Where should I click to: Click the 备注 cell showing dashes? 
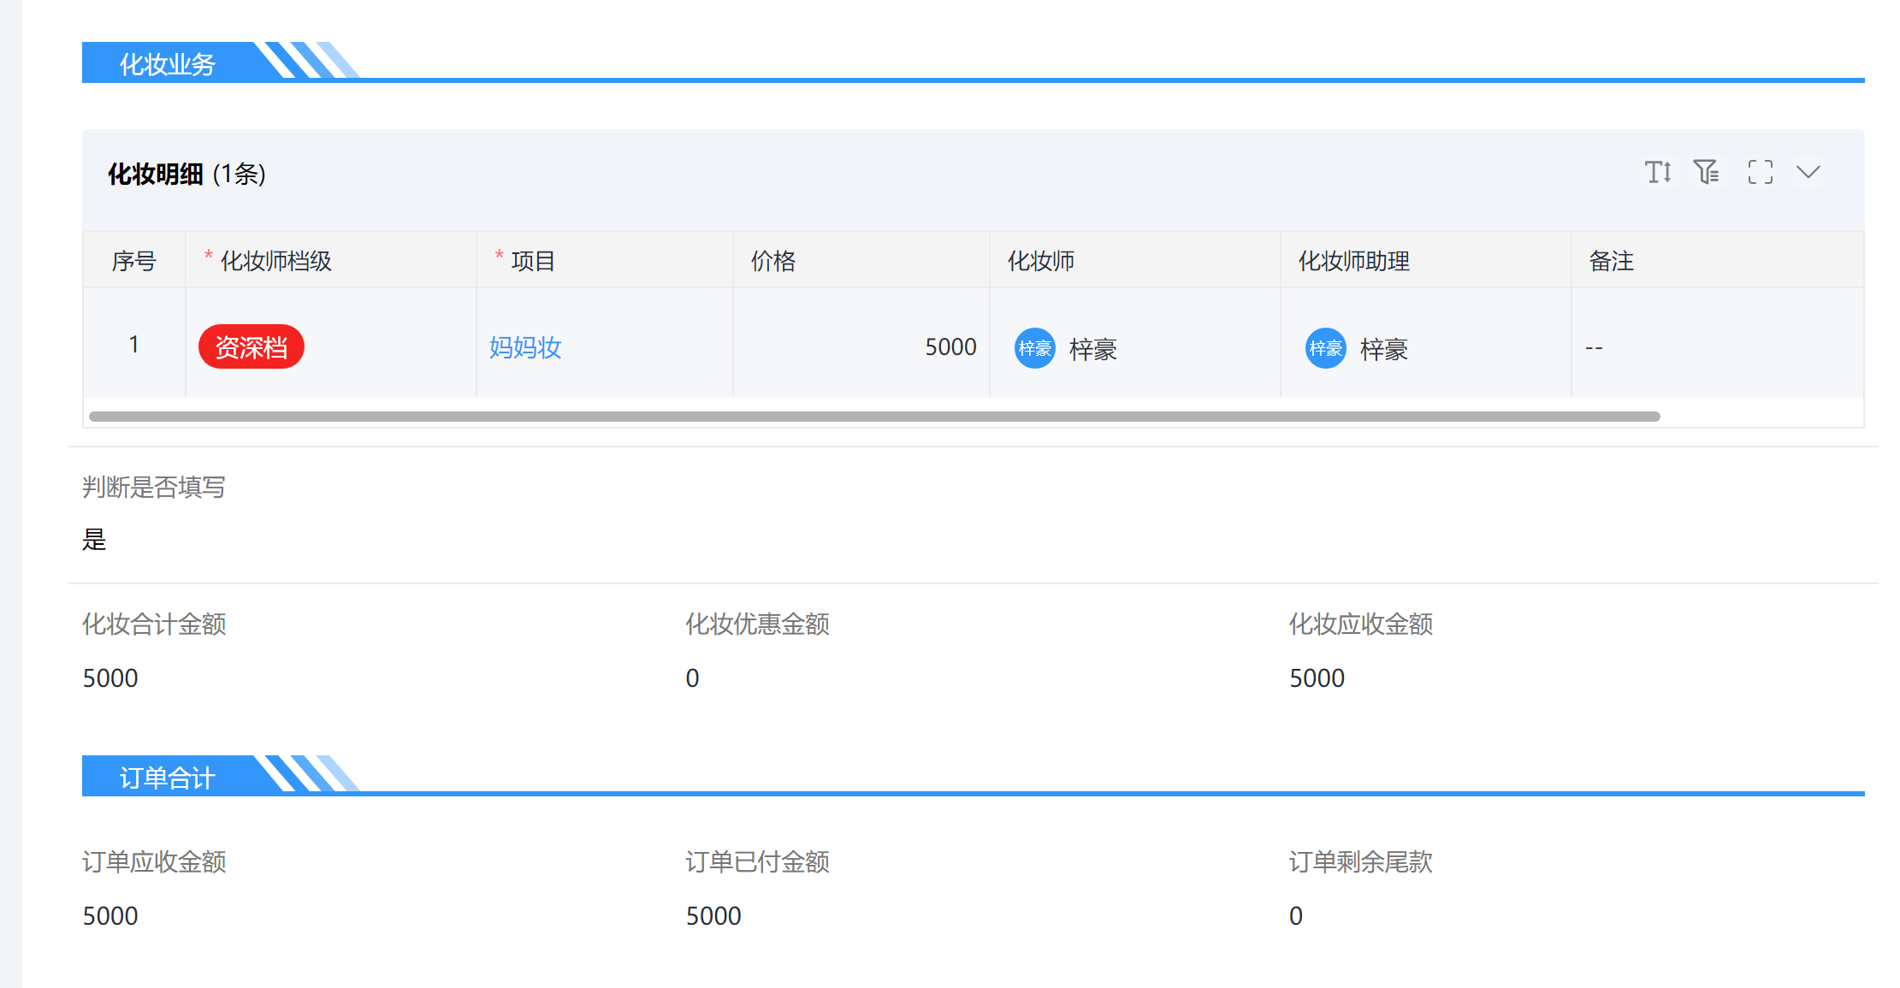(x=1594, y=347)
